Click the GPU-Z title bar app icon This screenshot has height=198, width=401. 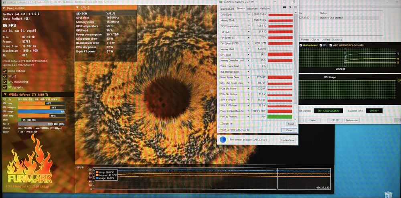point(221,2)
